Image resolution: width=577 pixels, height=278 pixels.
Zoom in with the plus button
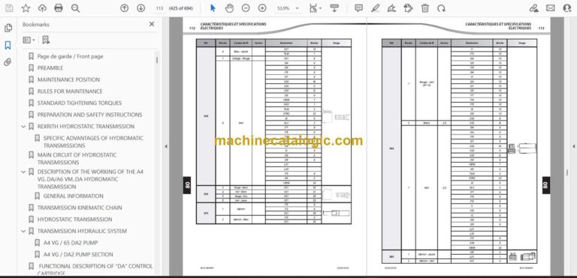[x=262, y=8]
